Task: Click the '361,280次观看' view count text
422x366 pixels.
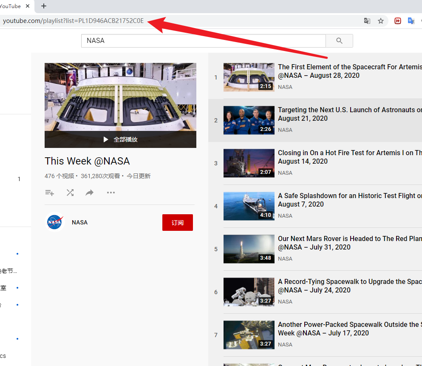Action: click(100, 176)
